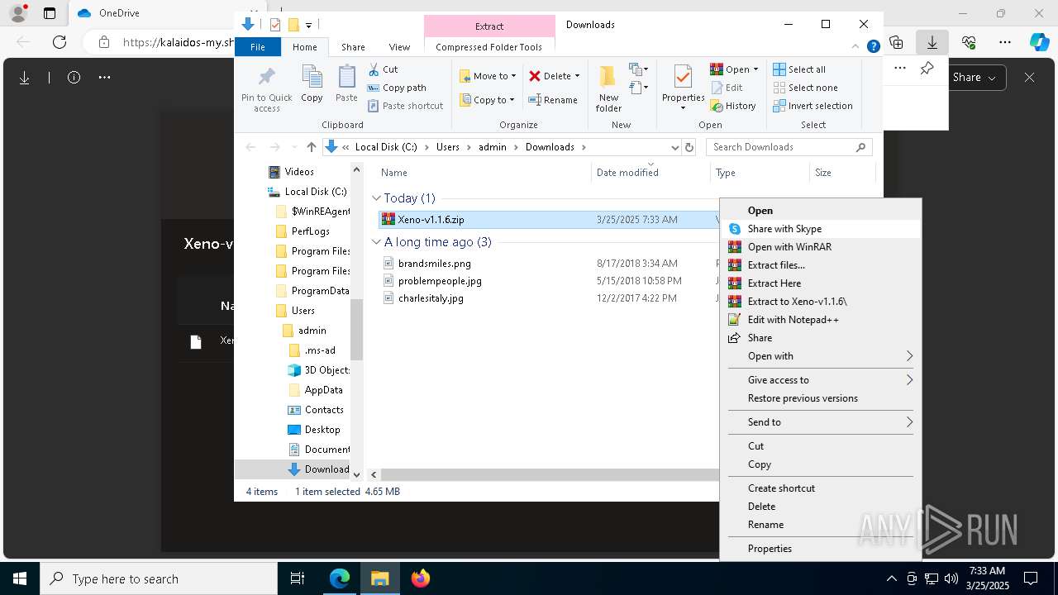Refresh the Downloads folder address bar
The height and width of the screenshot is (595, 1058).
click(x=689, y=147)
